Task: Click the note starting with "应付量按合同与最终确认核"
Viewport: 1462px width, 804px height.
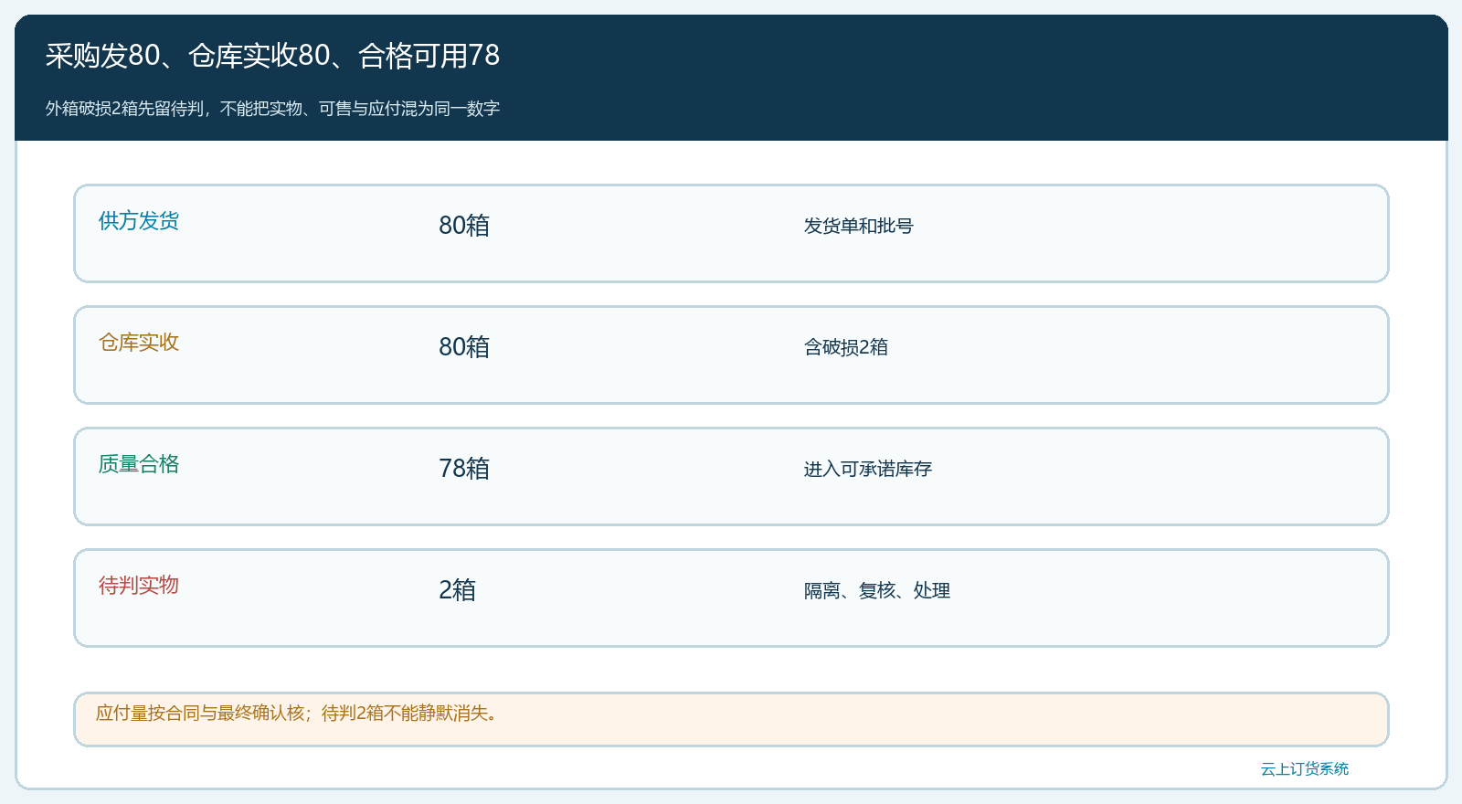Action: (x=297, y=713)
